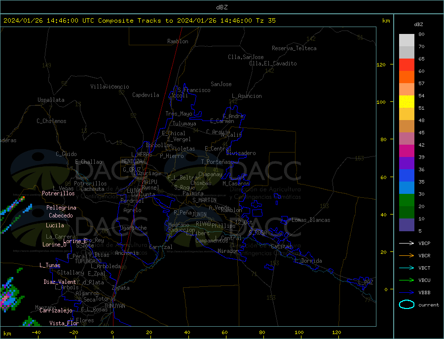444x339 pixels.
Task: Click the cyan current ellipse icon
Action: 407,305
